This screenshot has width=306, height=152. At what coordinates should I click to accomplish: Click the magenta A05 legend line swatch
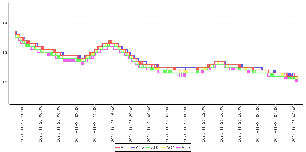pyautogui.click(x=178, y=148)
